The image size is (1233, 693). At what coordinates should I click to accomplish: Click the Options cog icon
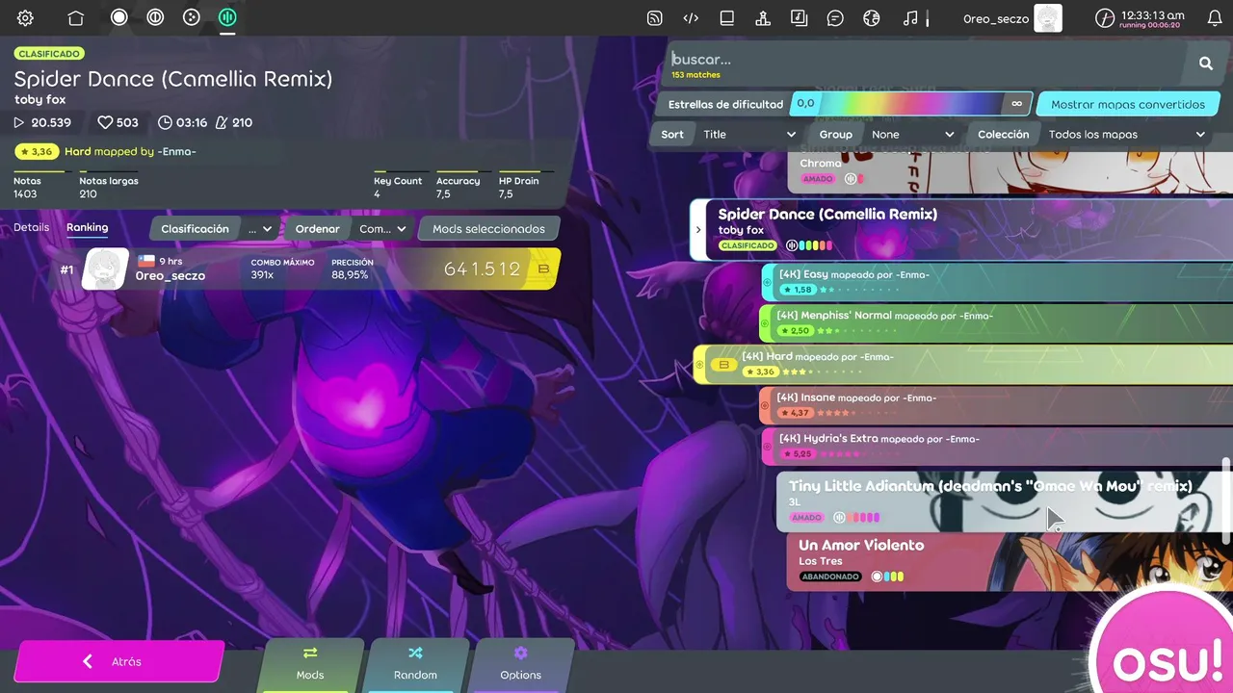(x=521, y=654)
